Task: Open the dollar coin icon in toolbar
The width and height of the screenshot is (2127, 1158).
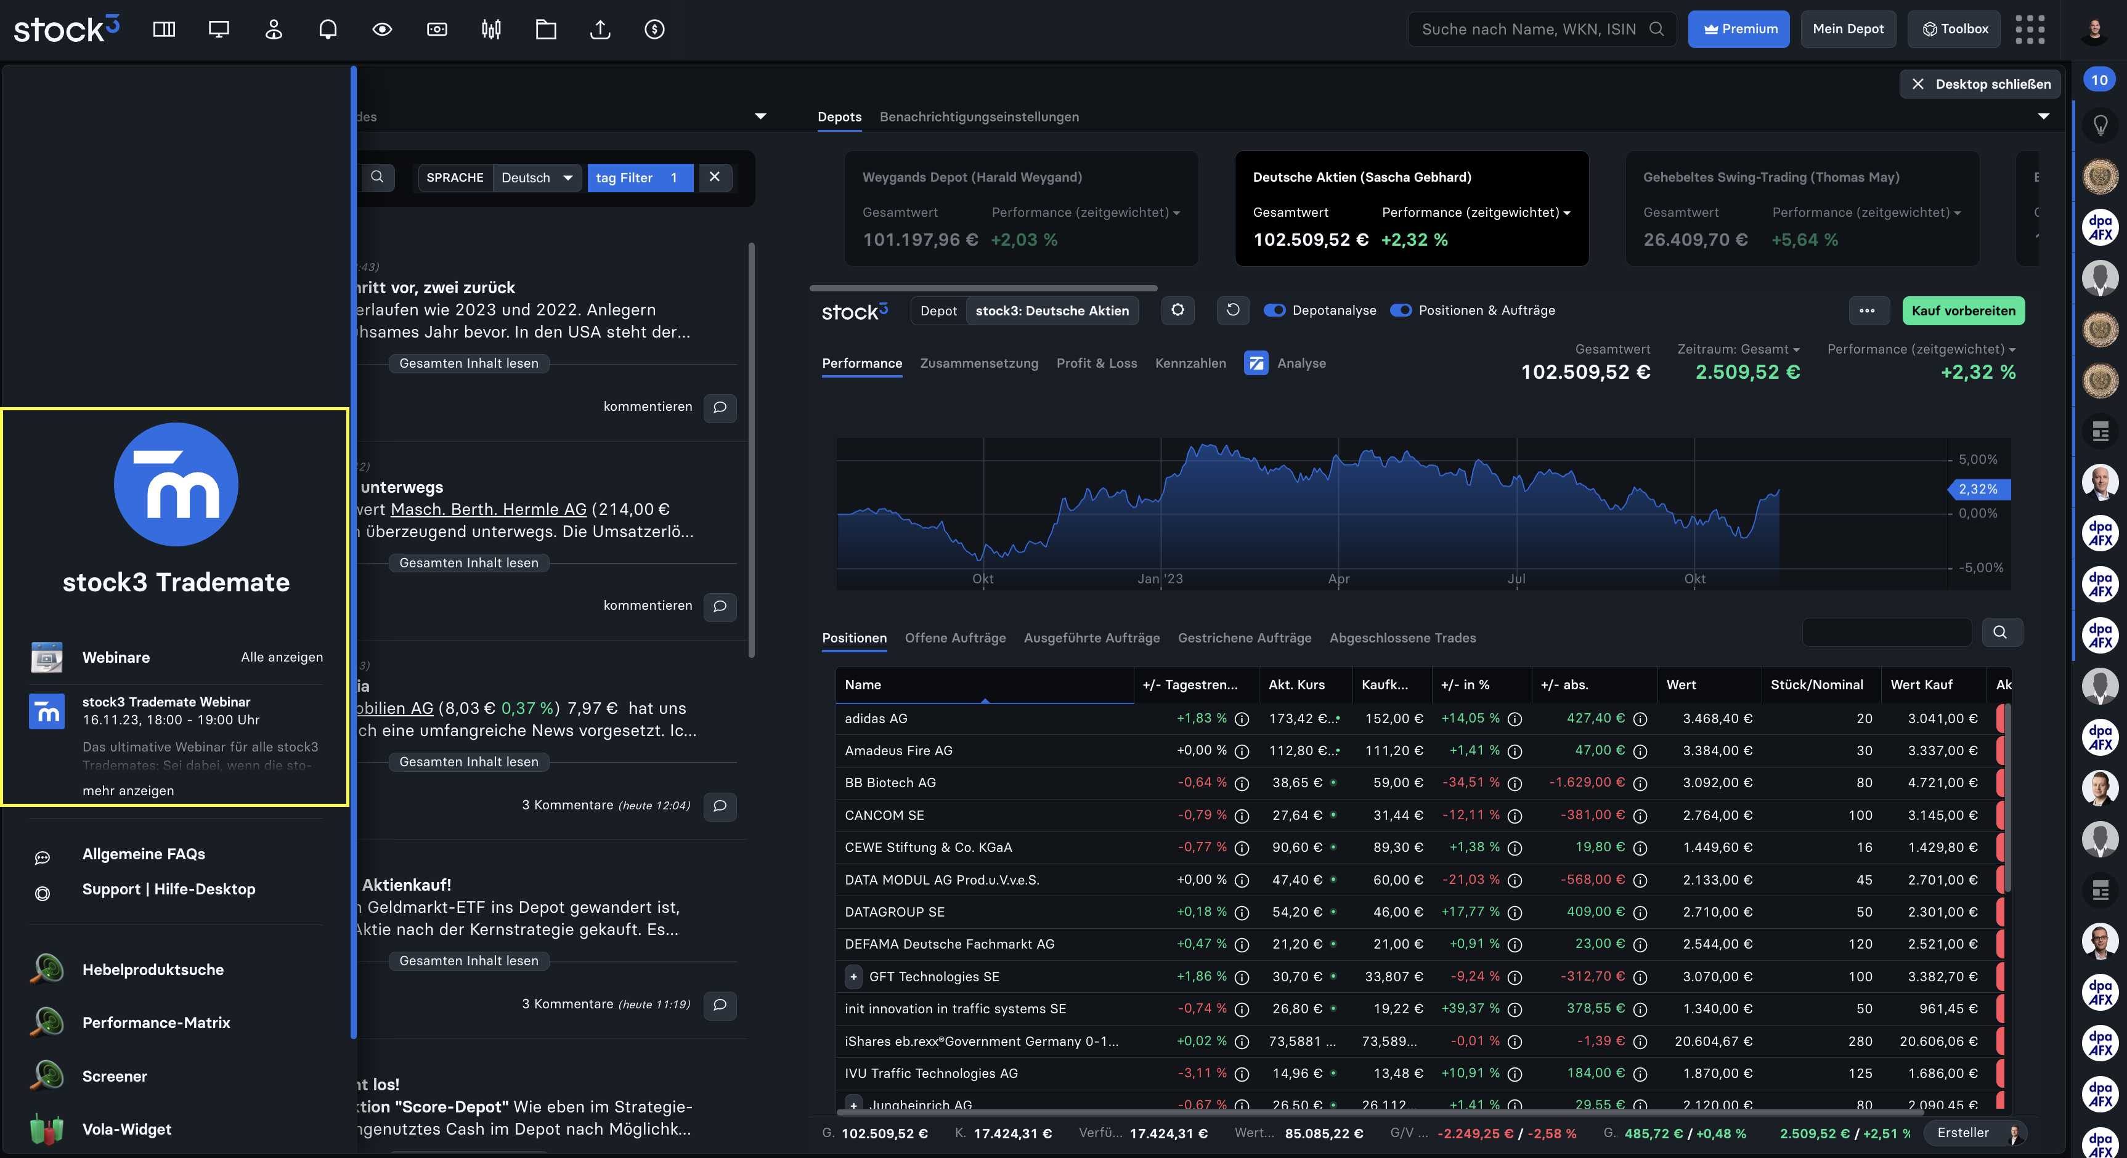Action: click(655, 30)
